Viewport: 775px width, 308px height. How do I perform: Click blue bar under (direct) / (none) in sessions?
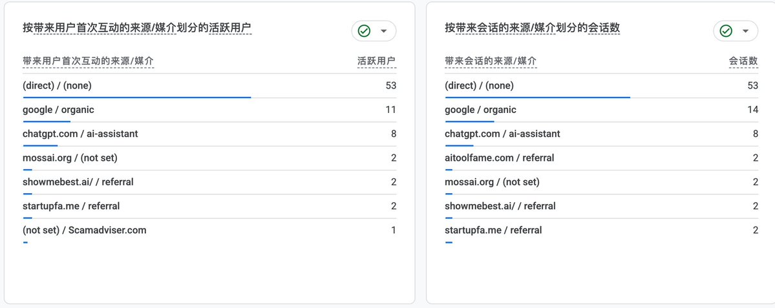click(x=537, y=98)
